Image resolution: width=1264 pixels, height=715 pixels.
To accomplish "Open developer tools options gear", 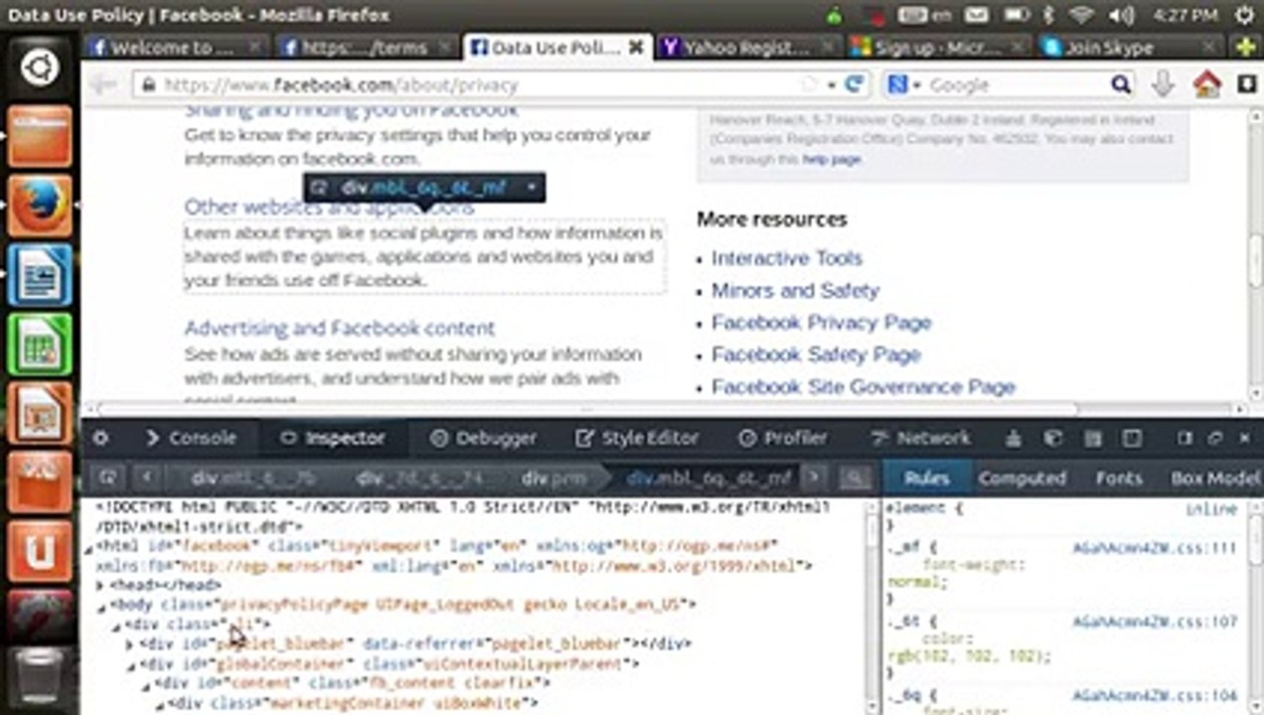I will tap(100, 438).
